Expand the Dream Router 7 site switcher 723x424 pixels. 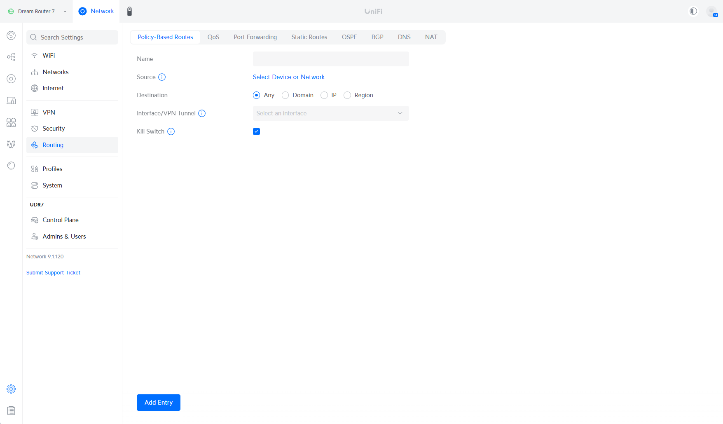[37, 11]
